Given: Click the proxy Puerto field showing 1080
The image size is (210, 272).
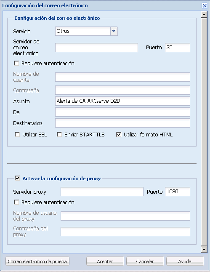Looking at the screenshot, I should click(178, 192).
